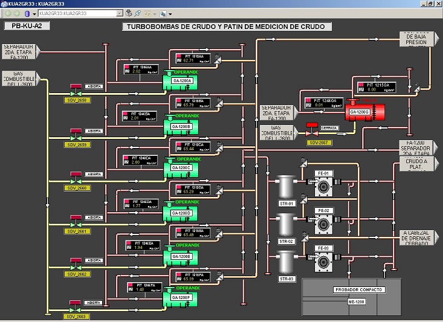Click the SDV_2663 yellow valve tag
443x322 pixels.
click(x=77, y=316)
